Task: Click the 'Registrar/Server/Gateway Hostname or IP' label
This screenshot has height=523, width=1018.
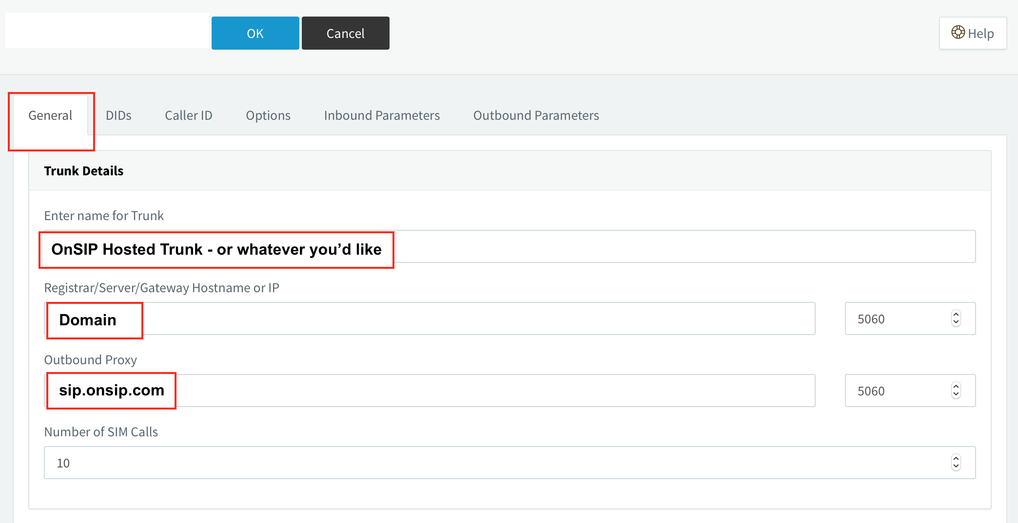Action: tap(161, 288)
